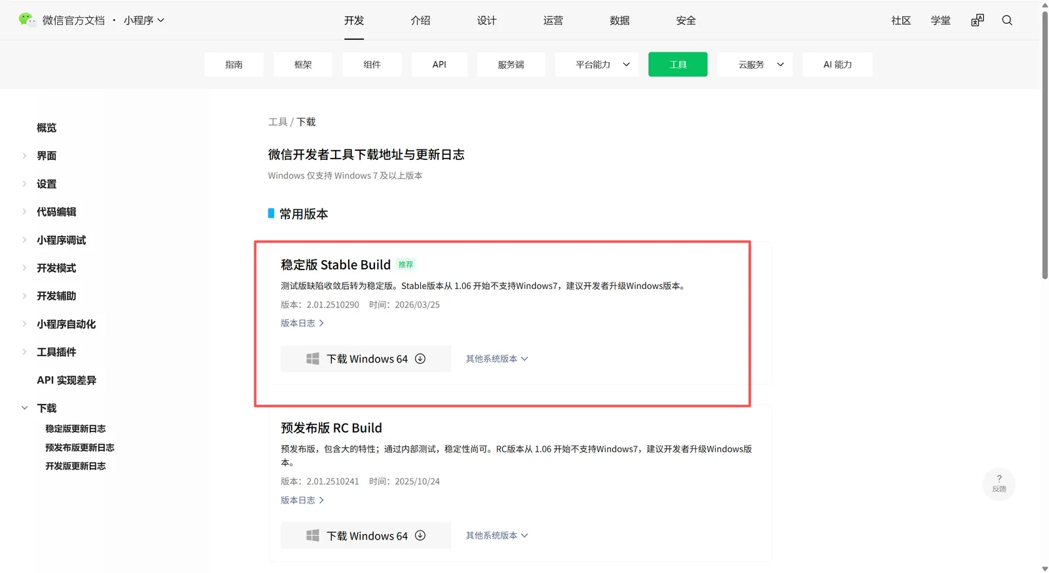Click the 工具 breadcrumb link
The image size is (1049, 573).
[277, 122]
